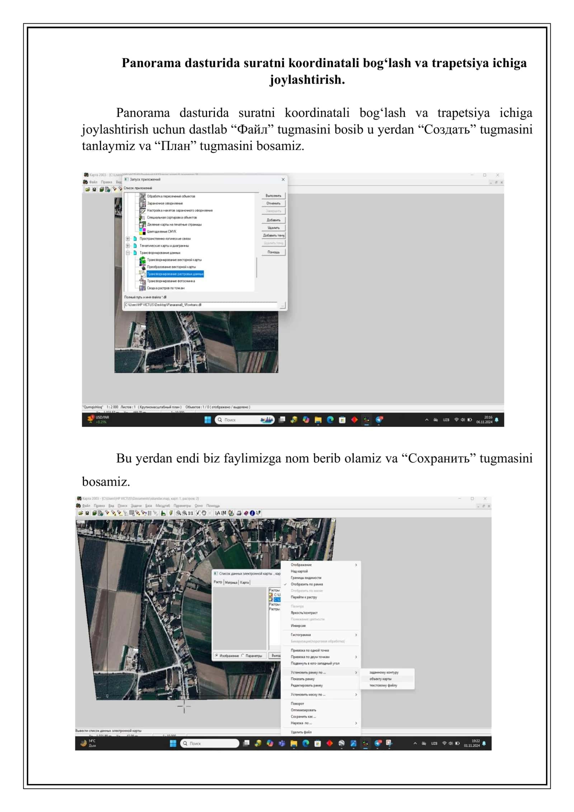Viewport: 574px width, 812px height.
Task: Click the blue info icon in toolbar
Action: pos(252,513)
